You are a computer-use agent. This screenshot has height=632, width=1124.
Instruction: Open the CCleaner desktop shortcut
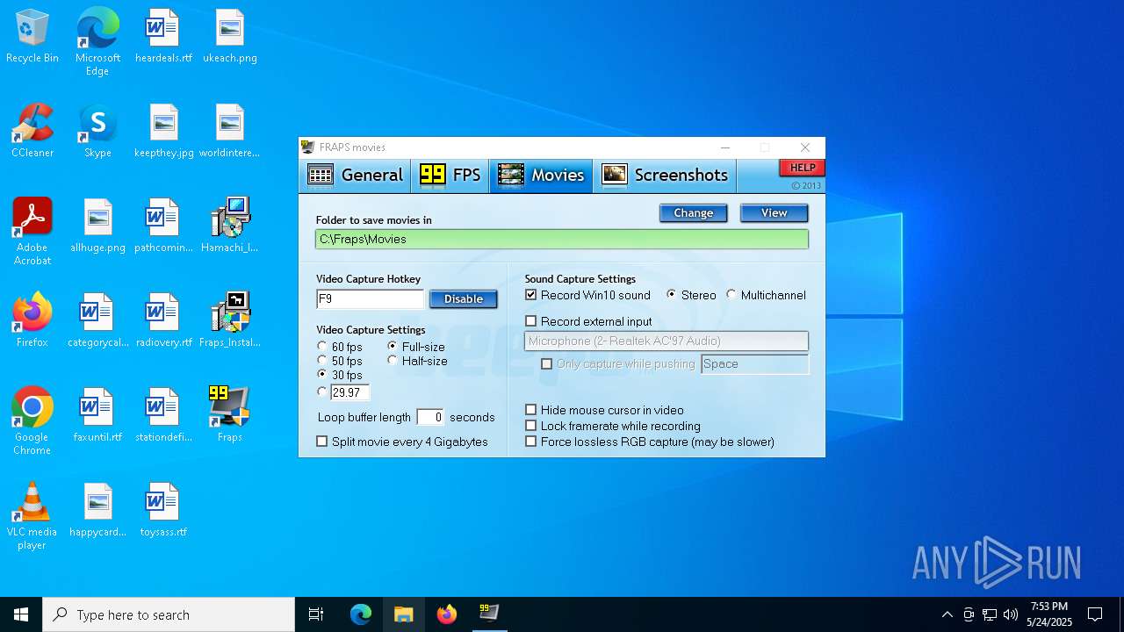click(x=32, y=132)
